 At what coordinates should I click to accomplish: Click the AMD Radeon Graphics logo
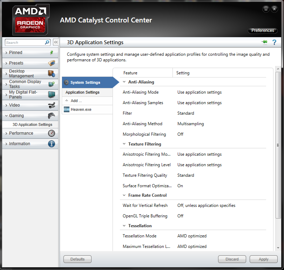[x=31, y=20]
